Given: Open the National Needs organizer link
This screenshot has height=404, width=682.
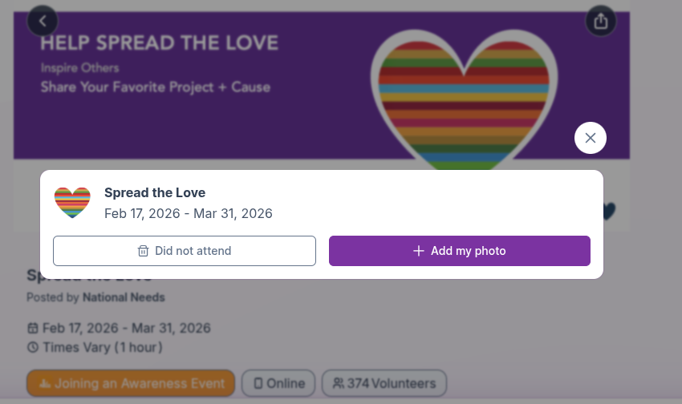Looking at the screenshot, I should coord(124,297).
